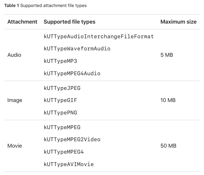The width and height of the screenshot is (204, 175).
Task: Click the kUTTypeJPEG file type
Action: pos(62,88)
